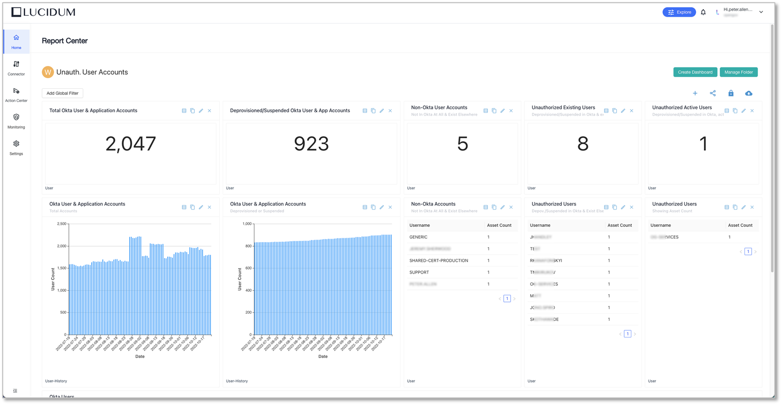View data for Unauthorized Active Users card

(x=727, y=111)
